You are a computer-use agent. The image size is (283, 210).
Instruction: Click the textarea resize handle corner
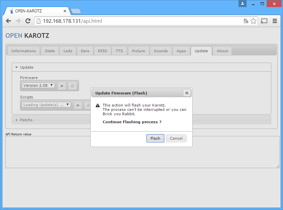pos(278,166)
